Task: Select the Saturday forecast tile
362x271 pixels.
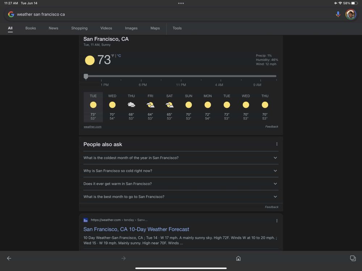Action: [169, 107]
